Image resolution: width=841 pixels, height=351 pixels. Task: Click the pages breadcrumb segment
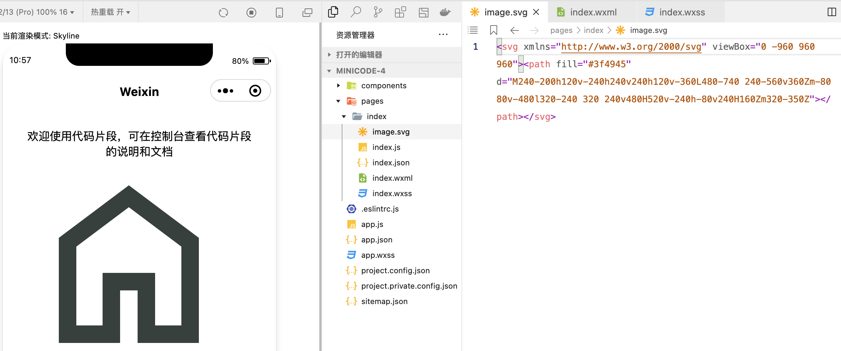point(561,30)
